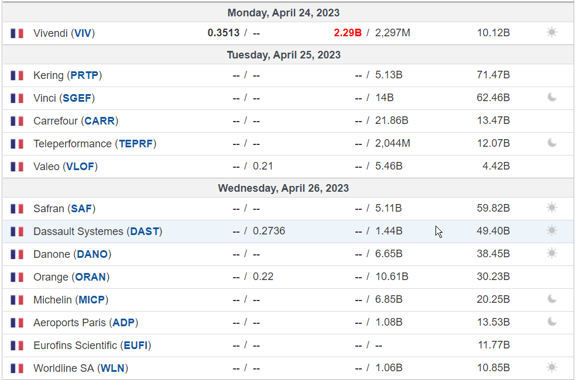Viewport: 576px width, 380px height.
Task: Click the France flag beside Carrefour
Action: (x=17, y=121)
